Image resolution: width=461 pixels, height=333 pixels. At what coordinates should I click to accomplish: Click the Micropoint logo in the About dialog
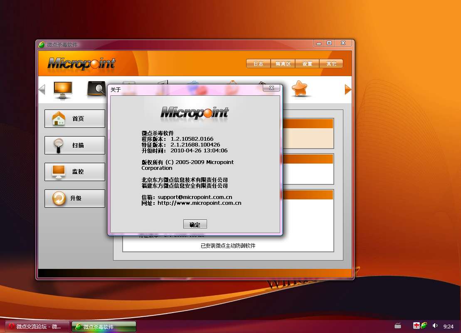pos(195,112)
